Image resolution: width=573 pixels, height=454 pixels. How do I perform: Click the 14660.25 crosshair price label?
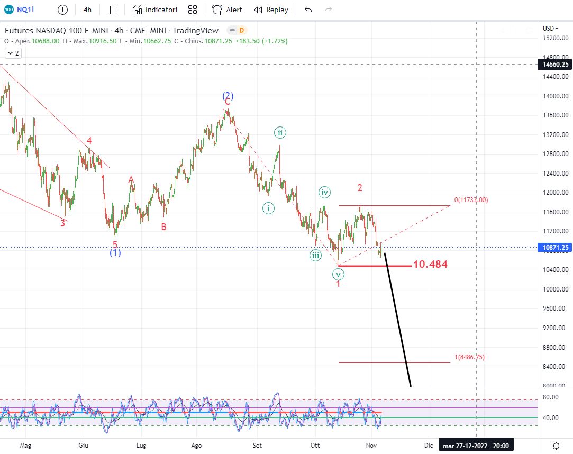(x=555, y=65)
